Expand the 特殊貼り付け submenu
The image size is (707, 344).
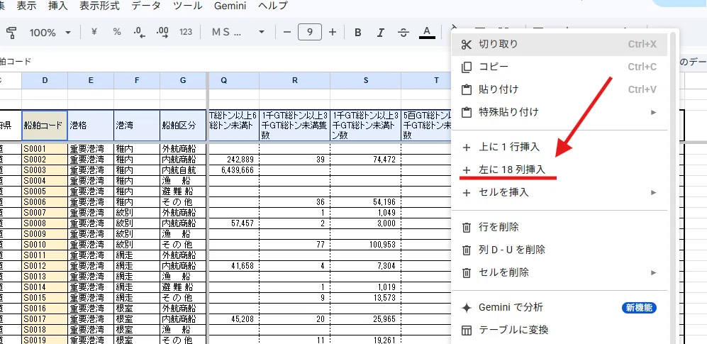pyautogui.click(x=559, y=112)
